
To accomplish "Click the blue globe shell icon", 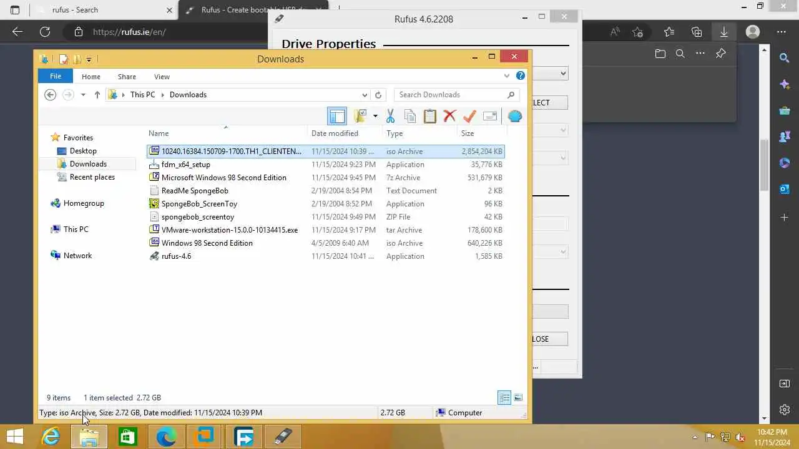I will coord(515,116).
